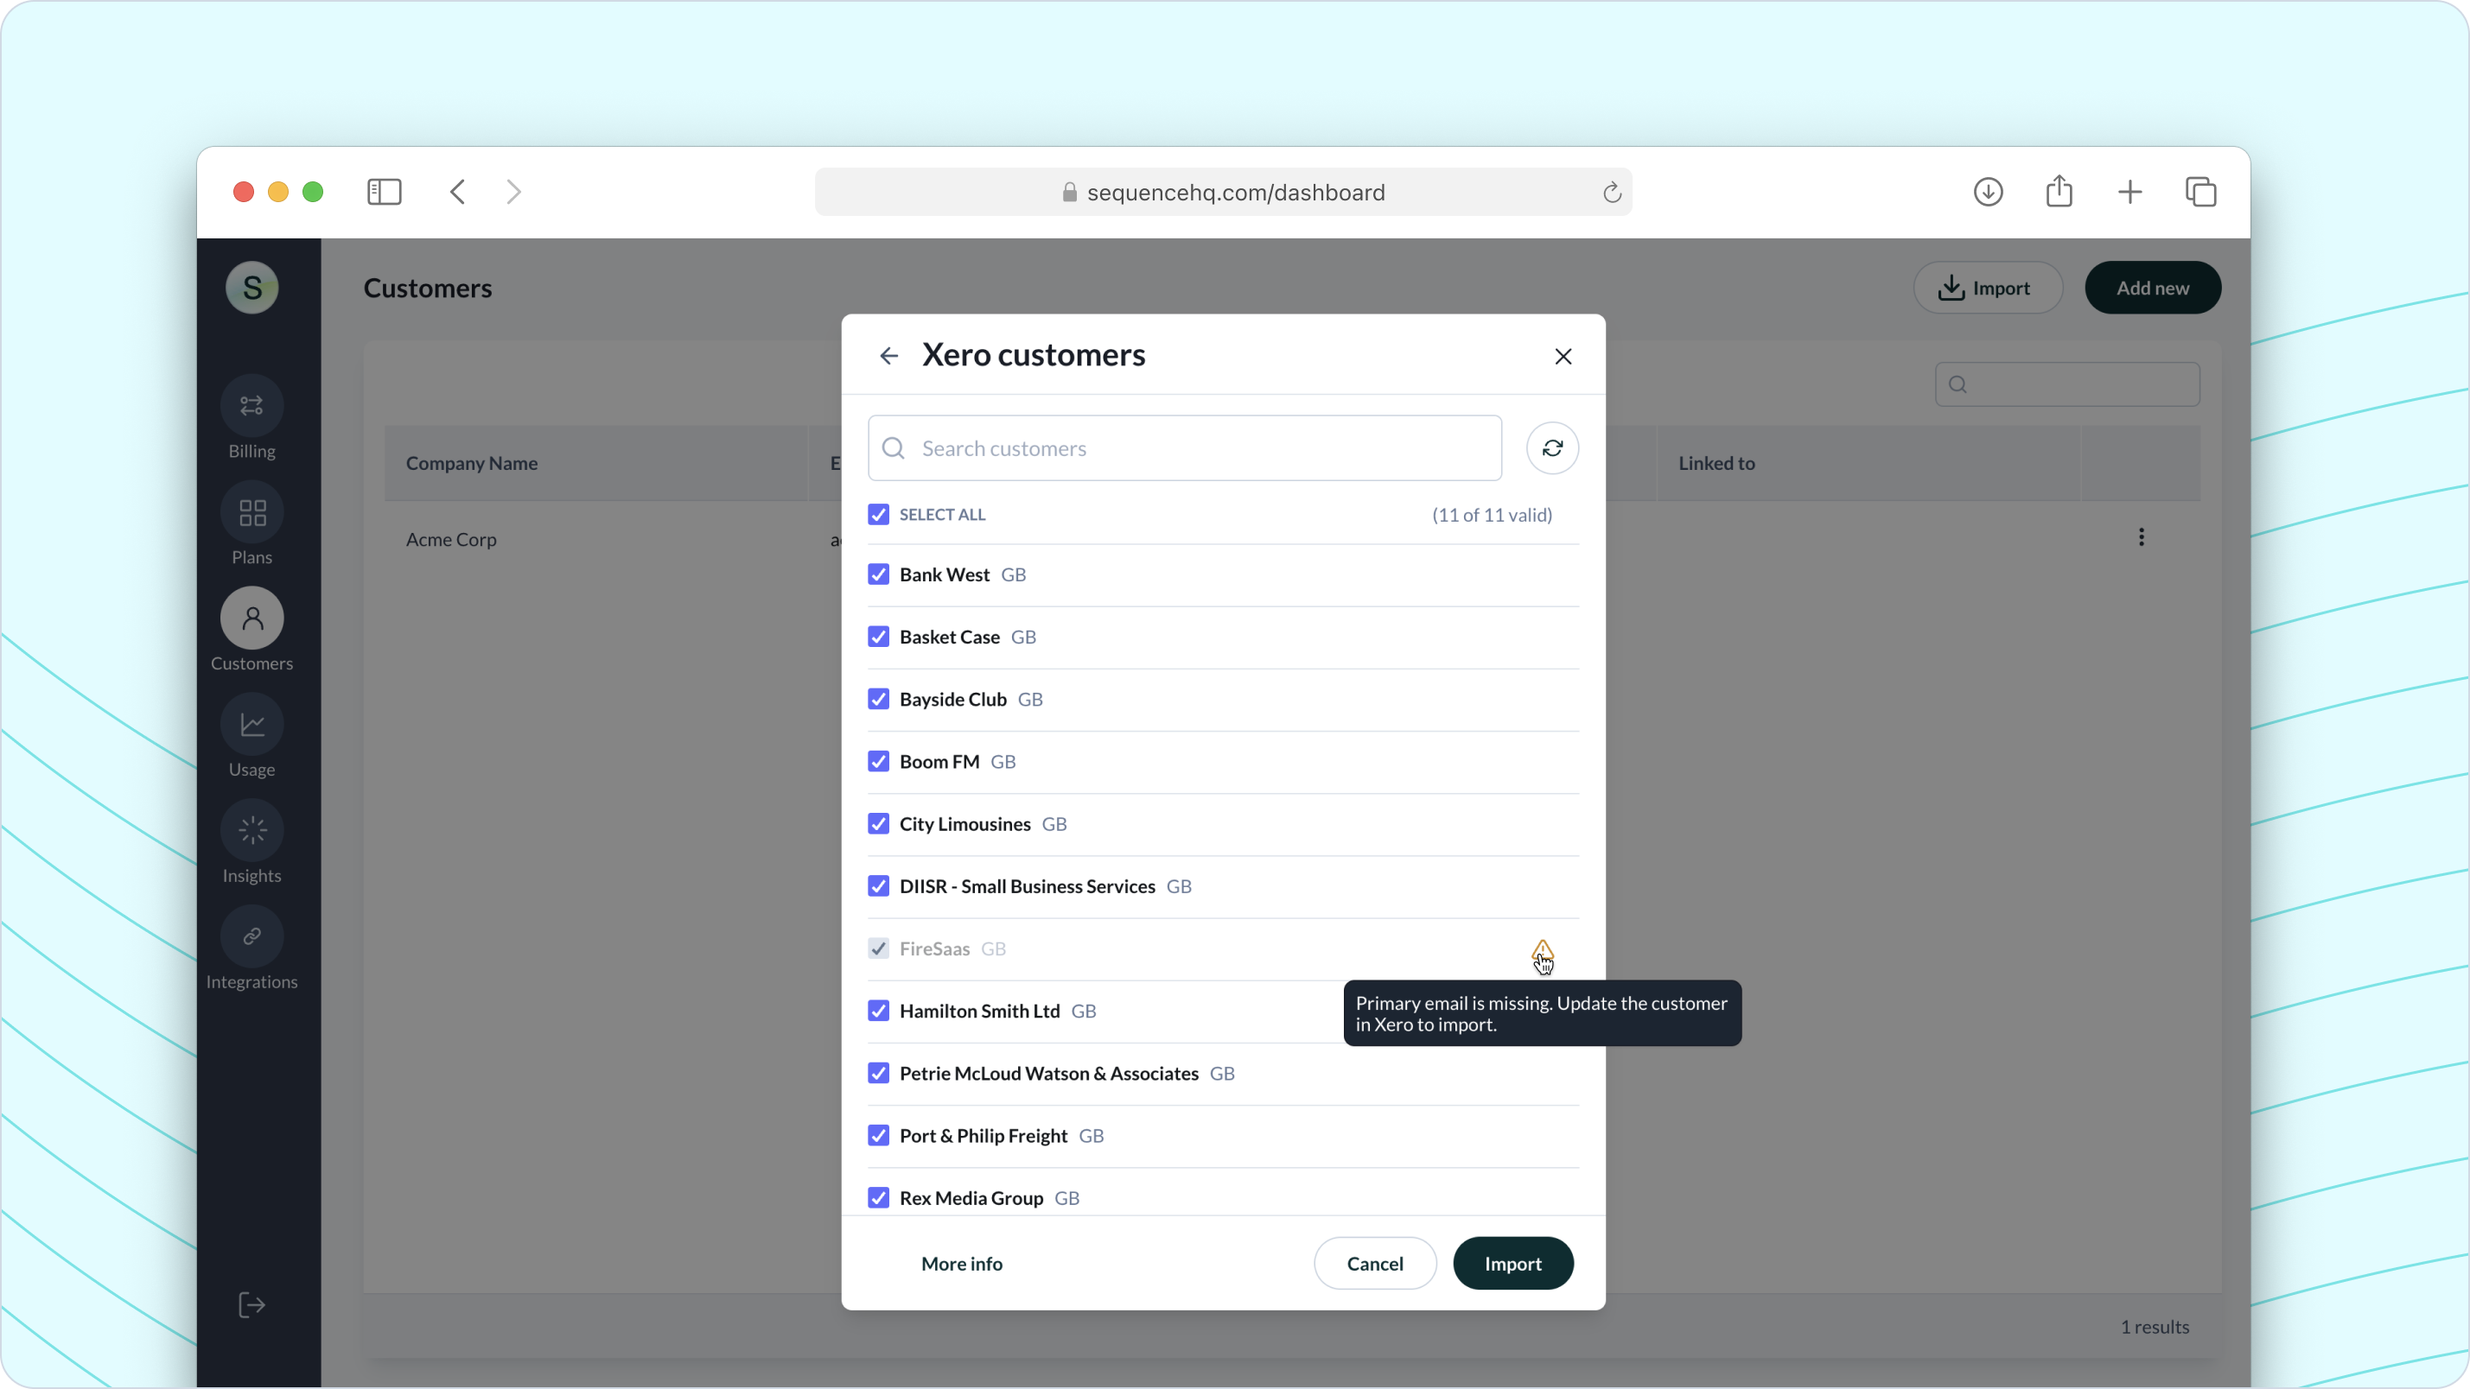Uncheck the SELECT ALL checkbox
2470x1389 pixels.
(877, 515)
